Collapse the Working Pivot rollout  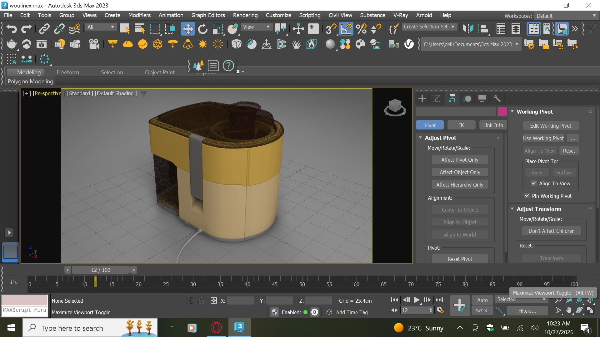click(x=512, y=111)
